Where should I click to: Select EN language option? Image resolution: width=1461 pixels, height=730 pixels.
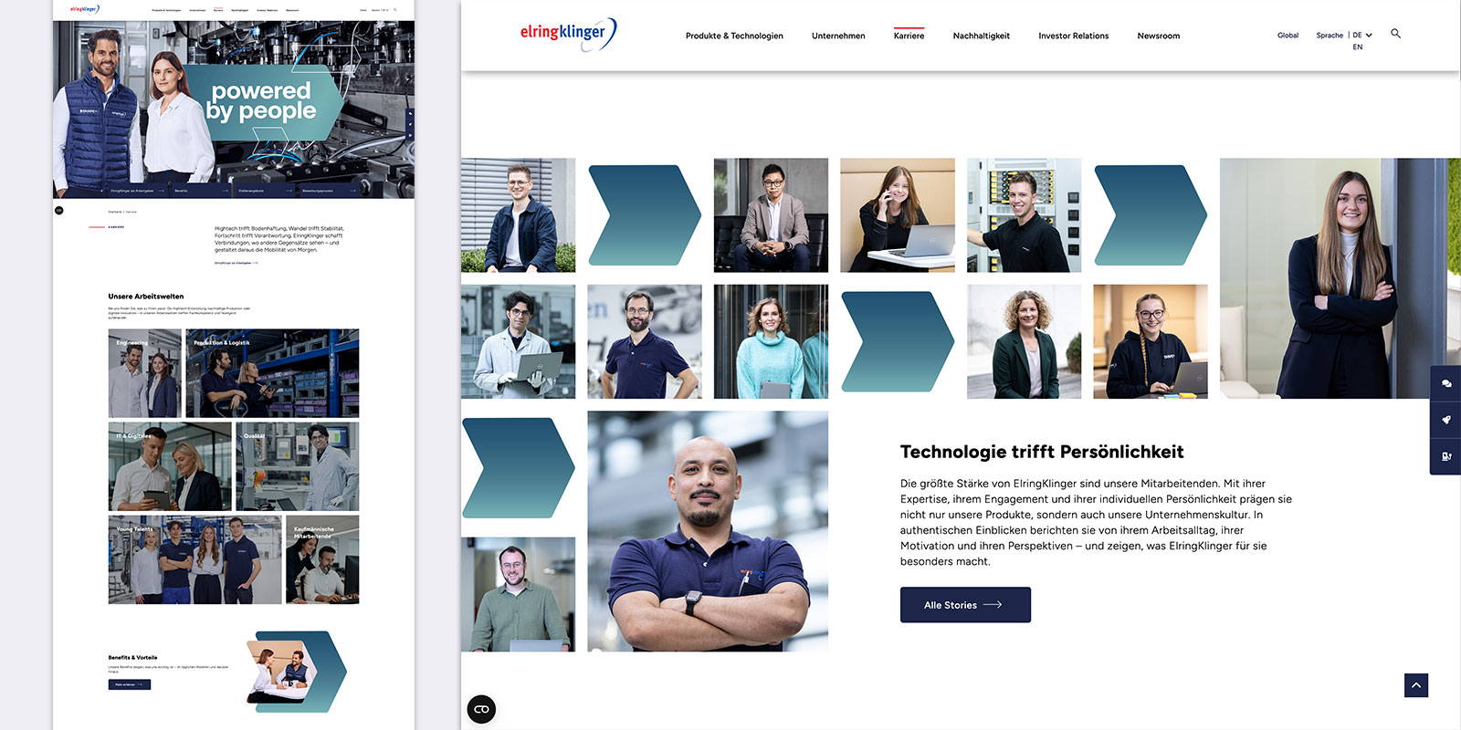click(x=1357, y=47)
